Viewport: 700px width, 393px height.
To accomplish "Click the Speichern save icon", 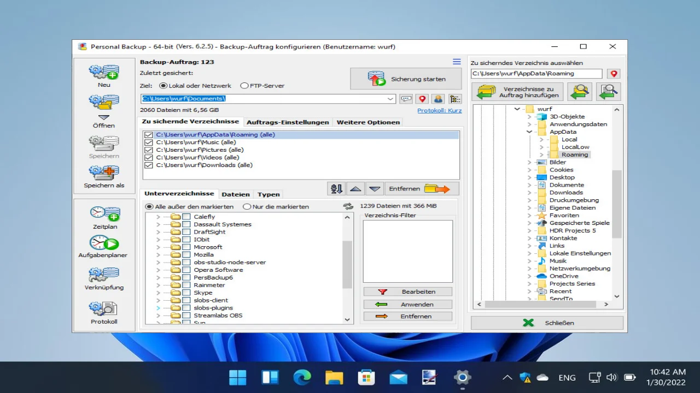I will 104,143.
